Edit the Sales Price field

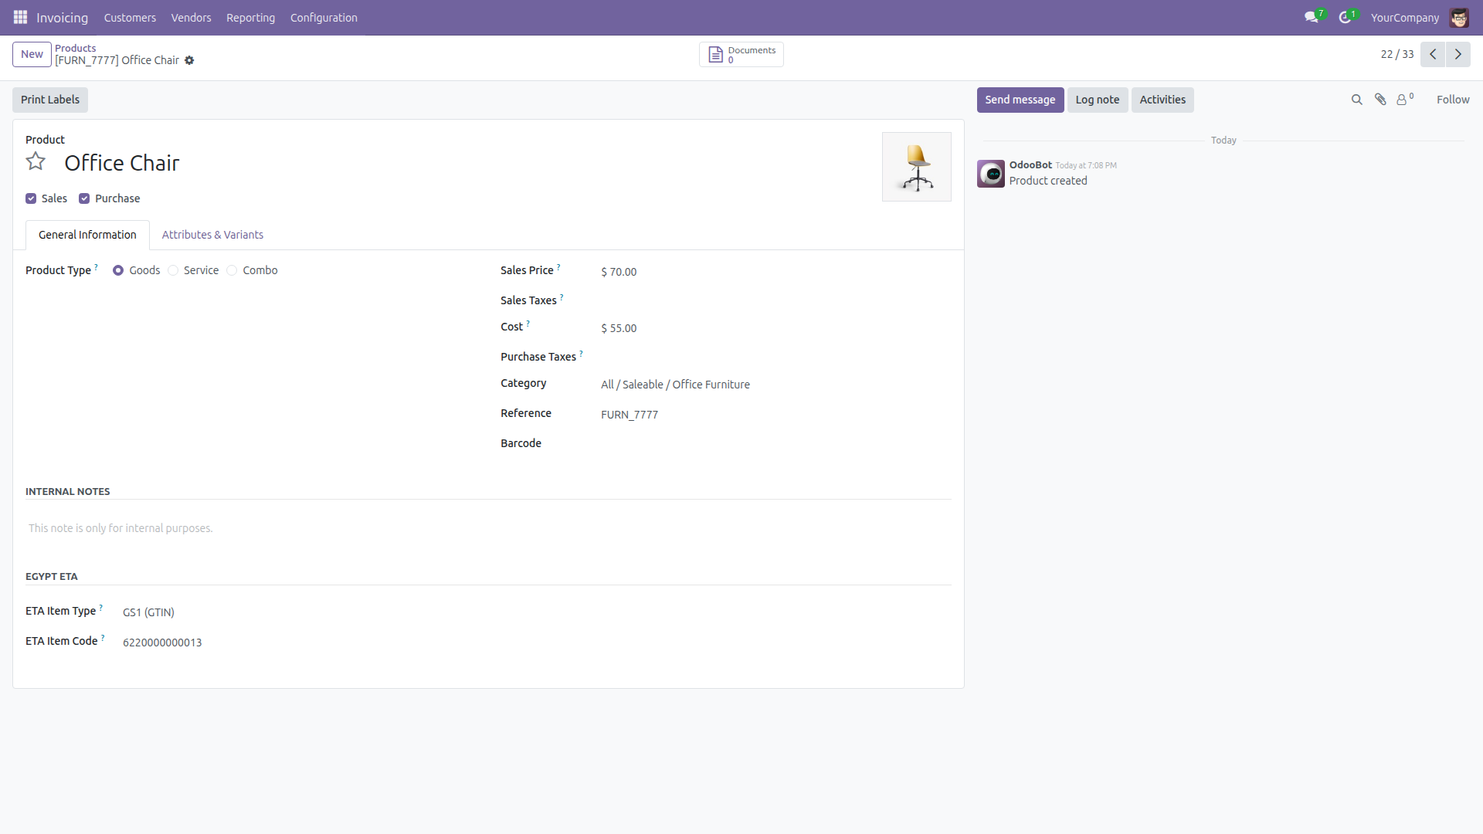776,272
